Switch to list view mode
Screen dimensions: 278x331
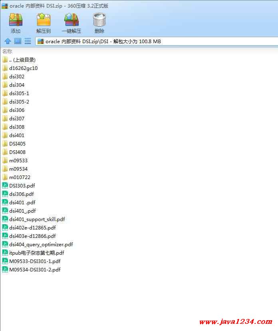pos(28,41)
